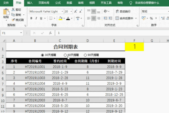Increase font size with large A

coord(76,11)
